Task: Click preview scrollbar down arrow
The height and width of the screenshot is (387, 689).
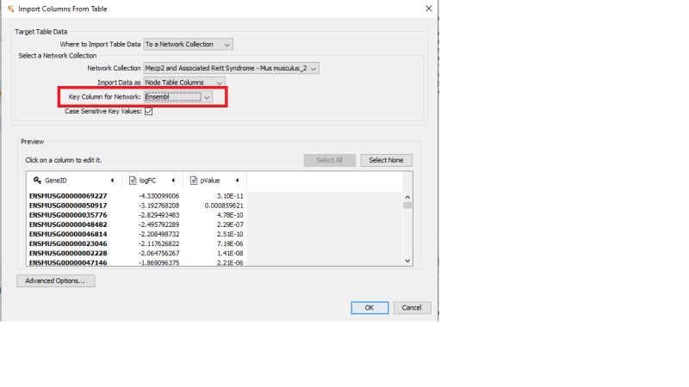Action: [x=407, y=261]
